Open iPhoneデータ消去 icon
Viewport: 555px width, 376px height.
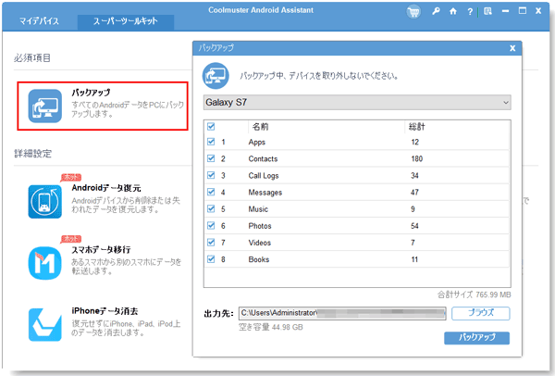pos(45,325)
